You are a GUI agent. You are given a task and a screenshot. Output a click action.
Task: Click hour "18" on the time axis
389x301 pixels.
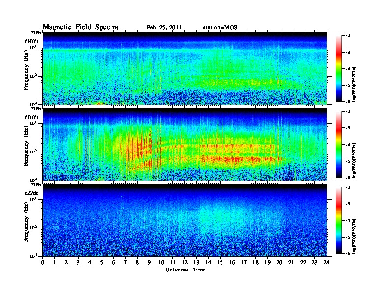(x=255, y=262)
